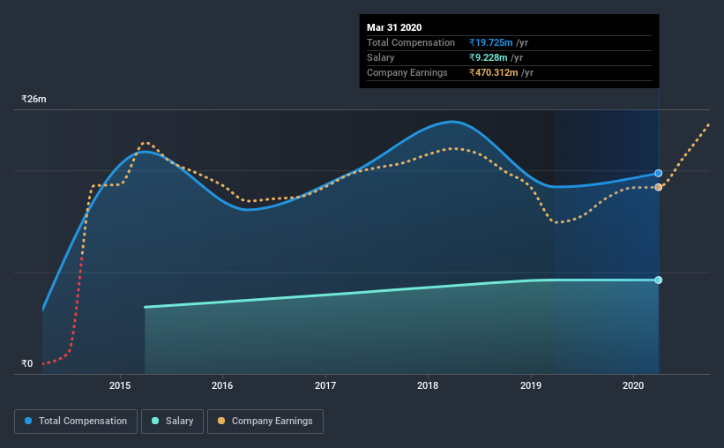
Task: Click the orange Company Earnings data point marker
Action: coord(659,187)
